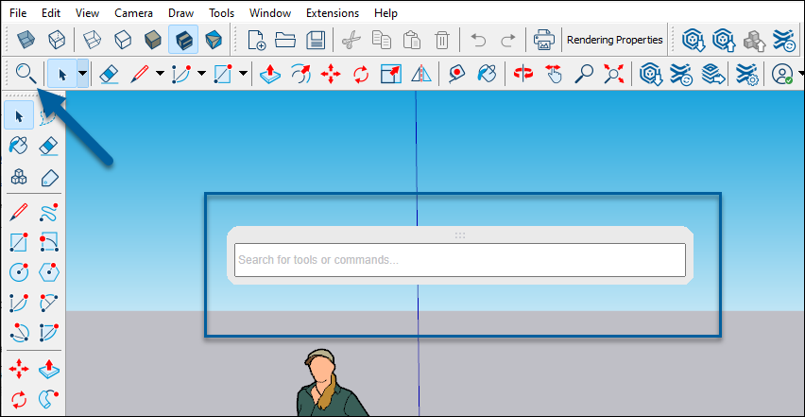Open the Line tool dropdown arrow
The height and width of the screenshot is (417, 805).
point(160,73)
